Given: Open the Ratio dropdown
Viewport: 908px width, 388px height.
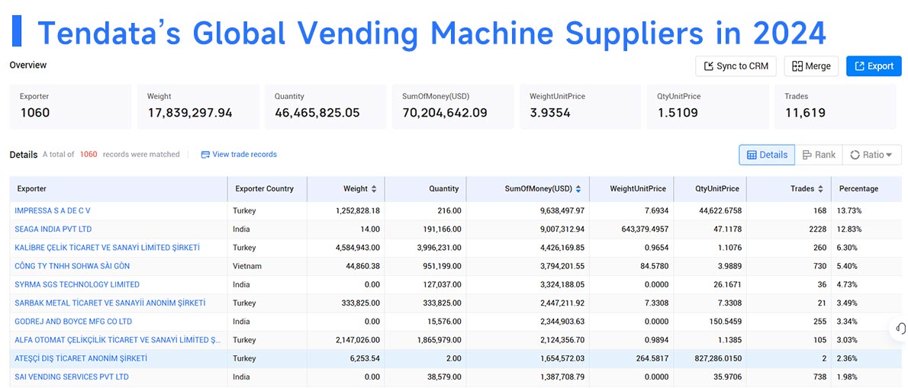Looking at the screenshot, I should pos(871,155).
